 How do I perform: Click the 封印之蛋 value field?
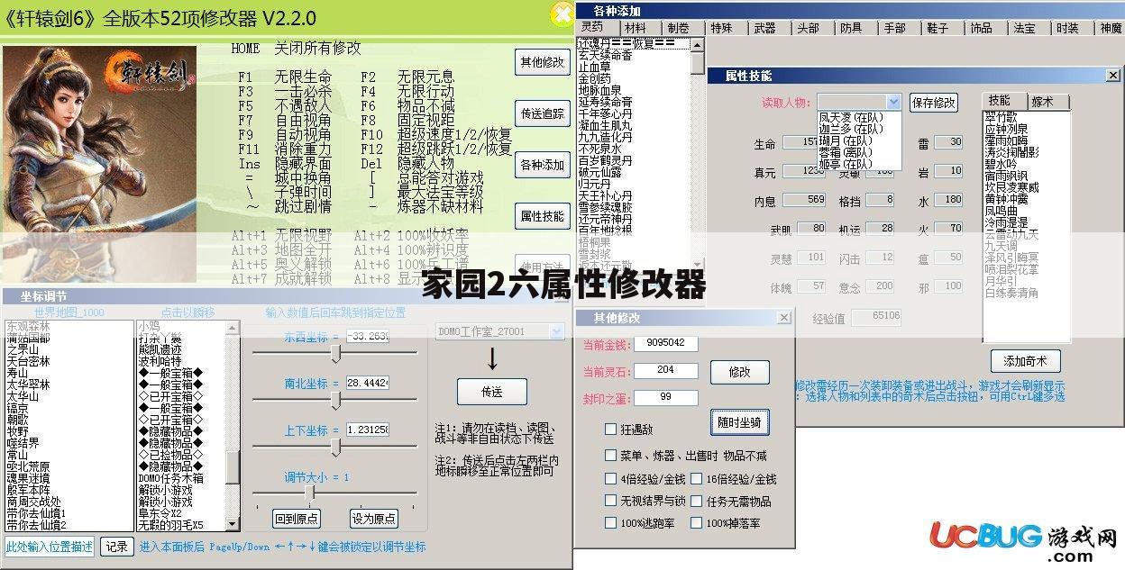(665, 397)
